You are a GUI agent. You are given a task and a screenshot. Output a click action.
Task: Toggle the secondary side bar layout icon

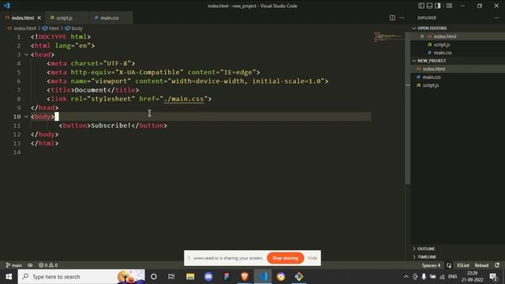438,6
